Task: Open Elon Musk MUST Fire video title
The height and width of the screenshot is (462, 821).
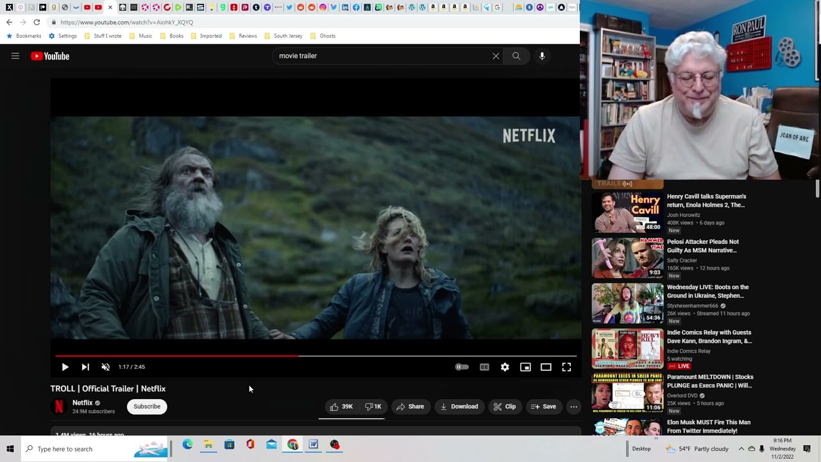Action: pyautogui.click(x=709, y=426)
